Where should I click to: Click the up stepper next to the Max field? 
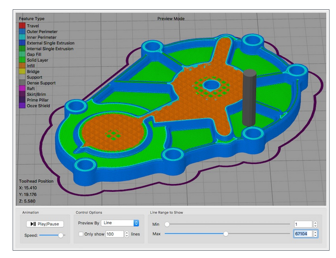(x=316, y=233)
